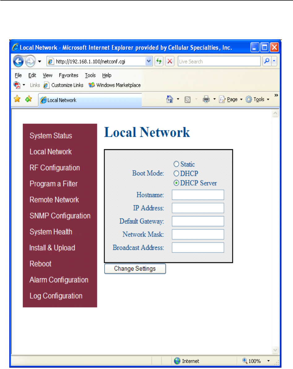This screenshot has width=293, height=369.
Task: Open the gear Tools command bar menu
Action: (257, 99)
